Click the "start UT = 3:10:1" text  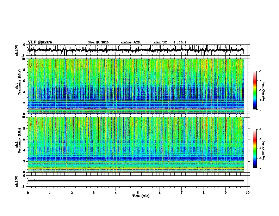coord(170,42)
